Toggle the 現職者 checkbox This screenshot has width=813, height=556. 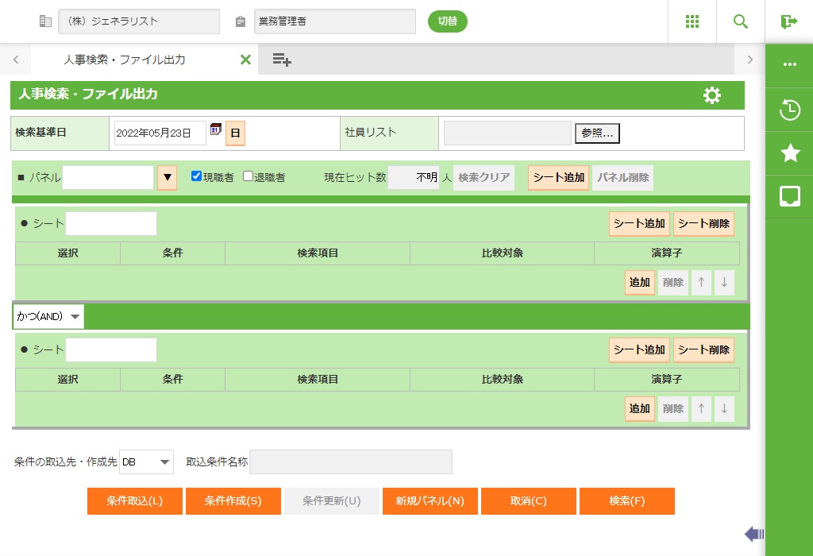(196, 176)
